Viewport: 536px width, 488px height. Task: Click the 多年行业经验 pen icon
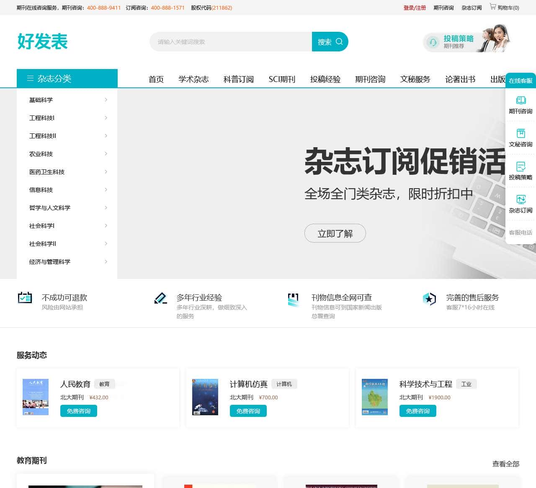pyautogui.click(x=161, y=298)
